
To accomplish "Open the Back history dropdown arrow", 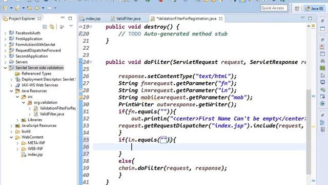I will (43, 8).
